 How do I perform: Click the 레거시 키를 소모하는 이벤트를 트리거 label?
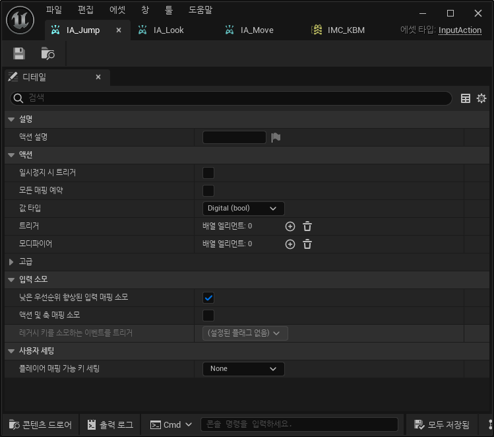[x=76, y=333]
